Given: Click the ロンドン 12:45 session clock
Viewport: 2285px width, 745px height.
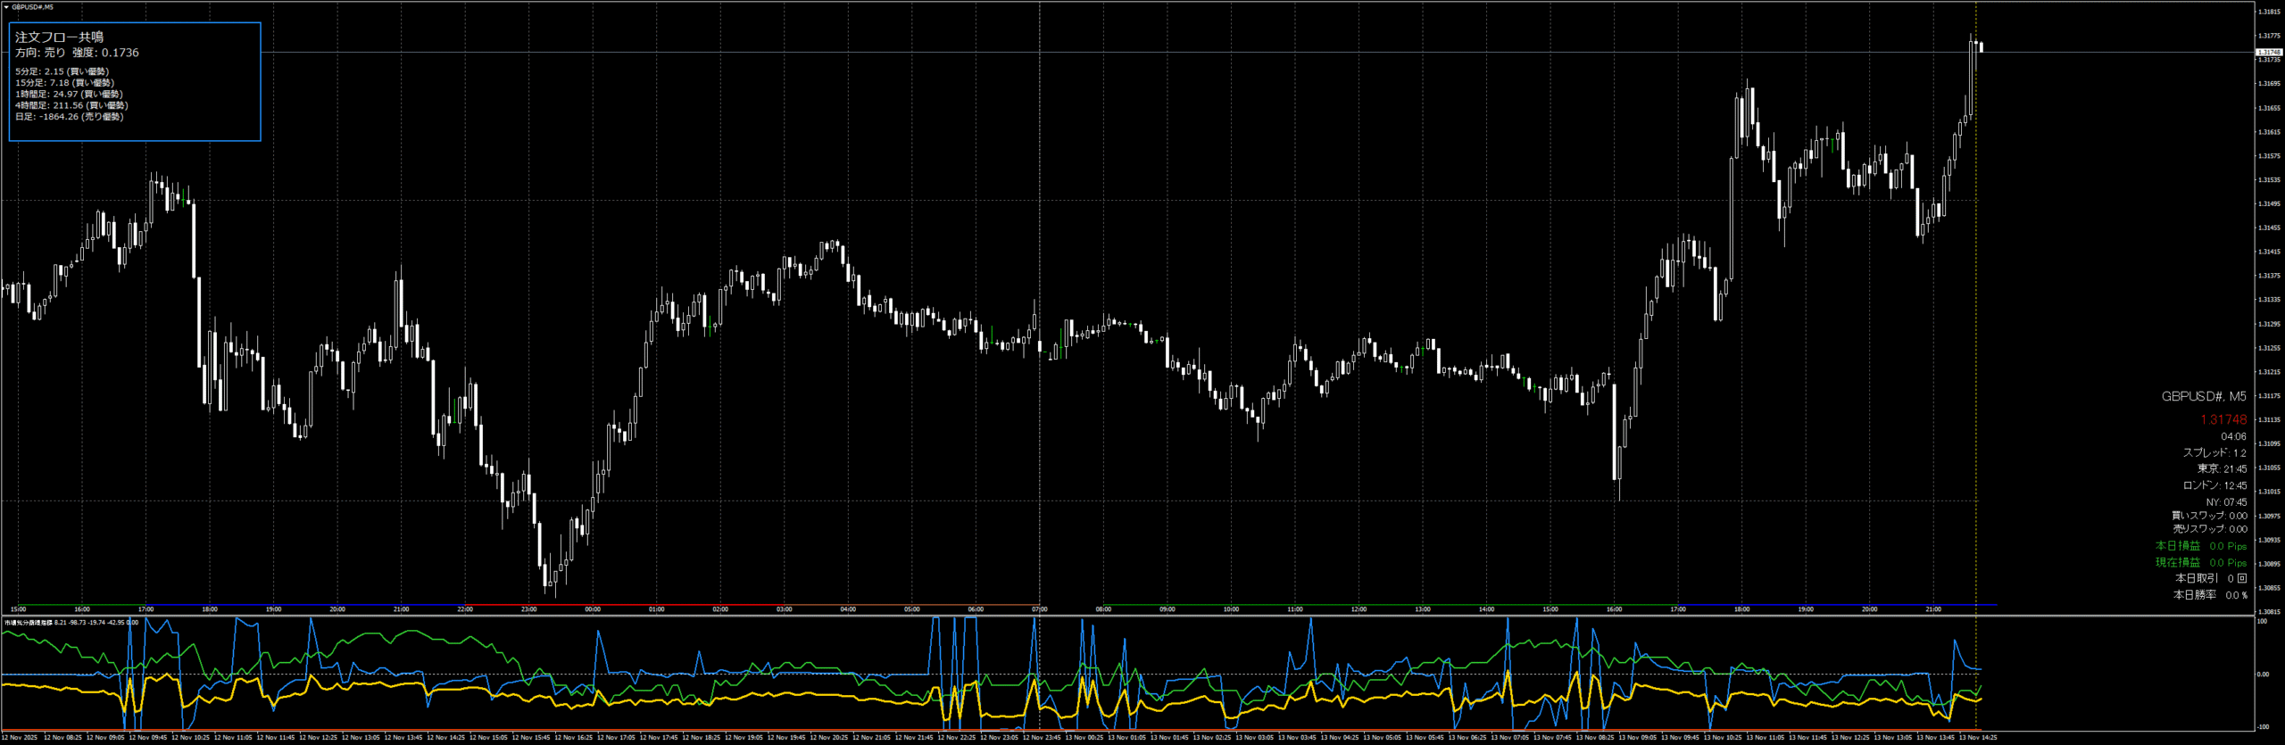Looking at the screenshot, I should [x=2214, y=486].
